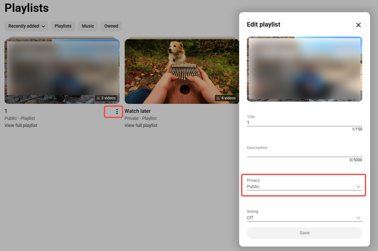The image size is (378, 251).
Task: Click the Watch later playlist title
Action: (x=138, y=111)
